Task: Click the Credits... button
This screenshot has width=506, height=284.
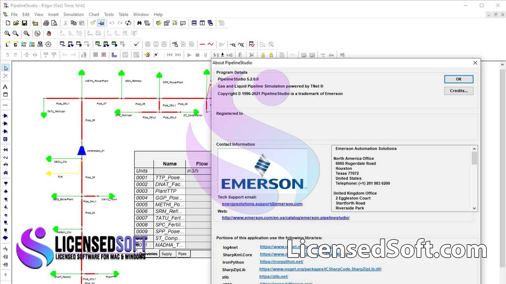Action: pos(459,91)
